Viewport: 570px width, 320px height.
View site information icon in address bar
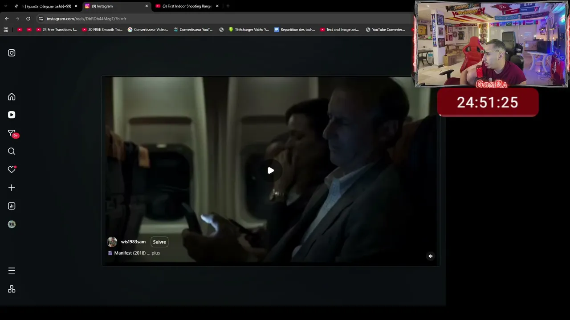(41, 19)
